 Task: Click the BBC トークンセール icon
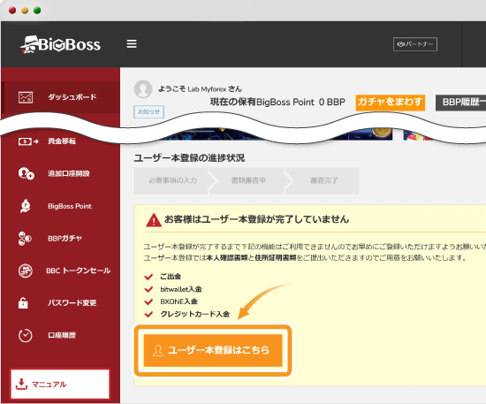(x=26, y=271)
